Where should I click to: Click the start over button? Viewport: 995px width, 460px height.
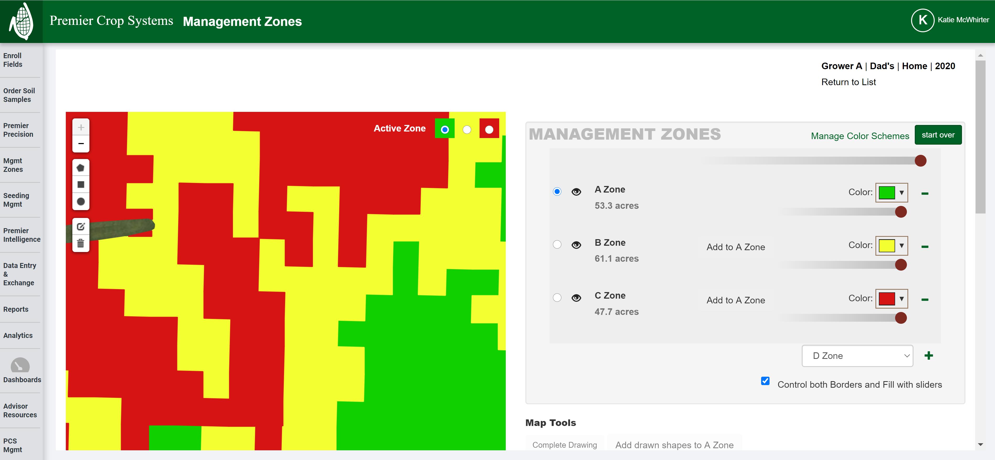click(938, 135)
